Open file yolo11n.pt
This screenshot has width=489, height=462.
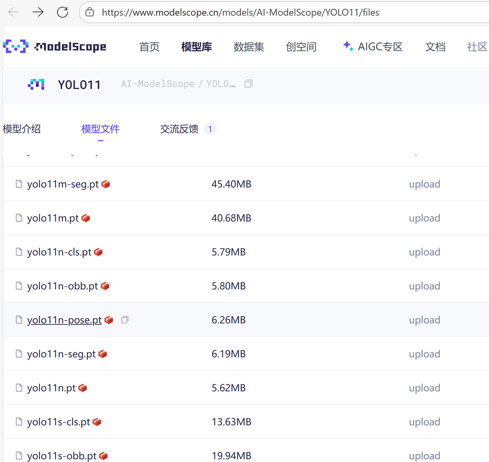tap(52, 388)
